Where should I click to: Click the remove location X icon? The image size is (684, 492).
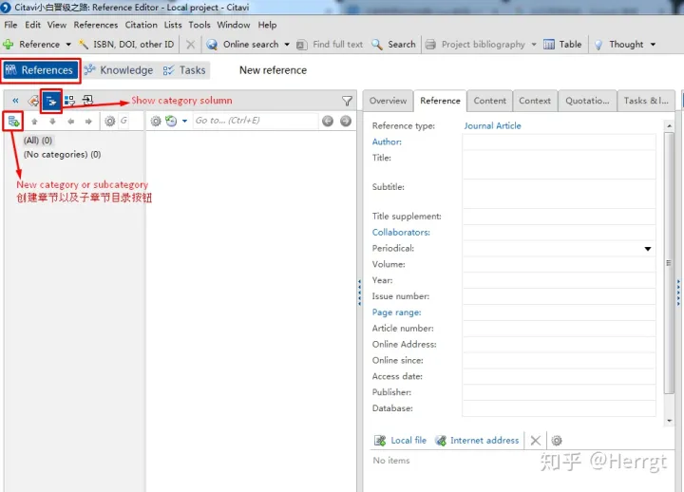(536, 441)
